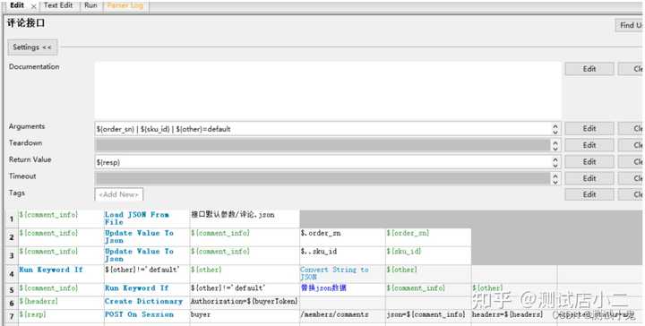Click Edit button for Documentation
This screenshot has height=326, width=645.
click(589, 69)
